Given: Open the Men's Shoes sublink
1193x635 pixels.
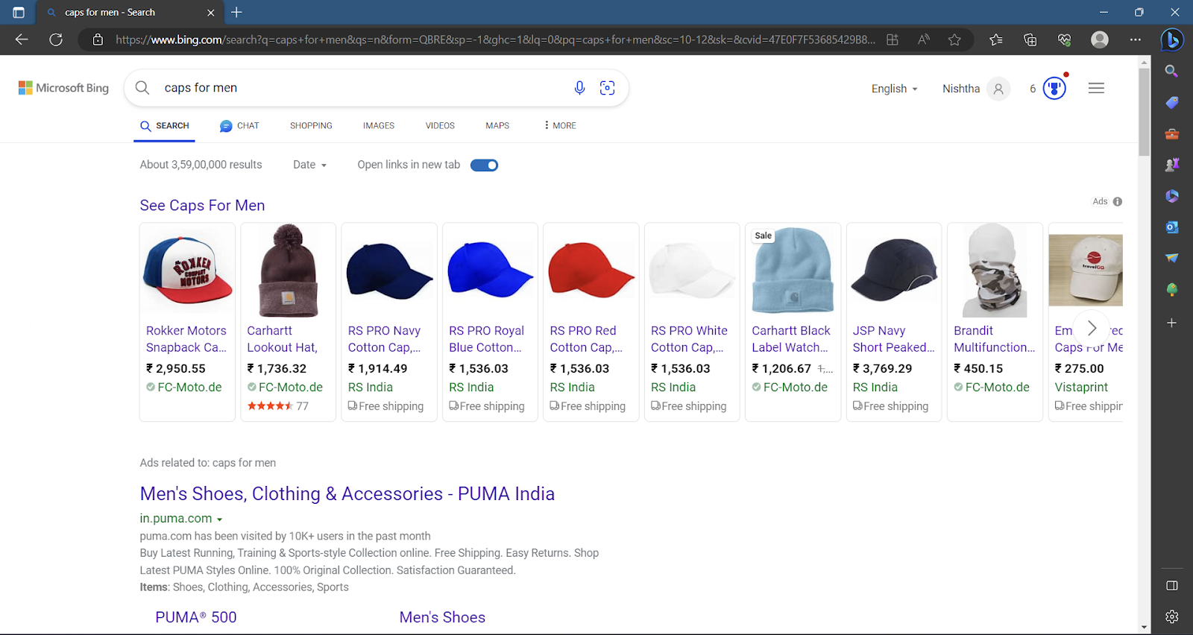Looking at the screenshot, I should click(x=442, y=617).
